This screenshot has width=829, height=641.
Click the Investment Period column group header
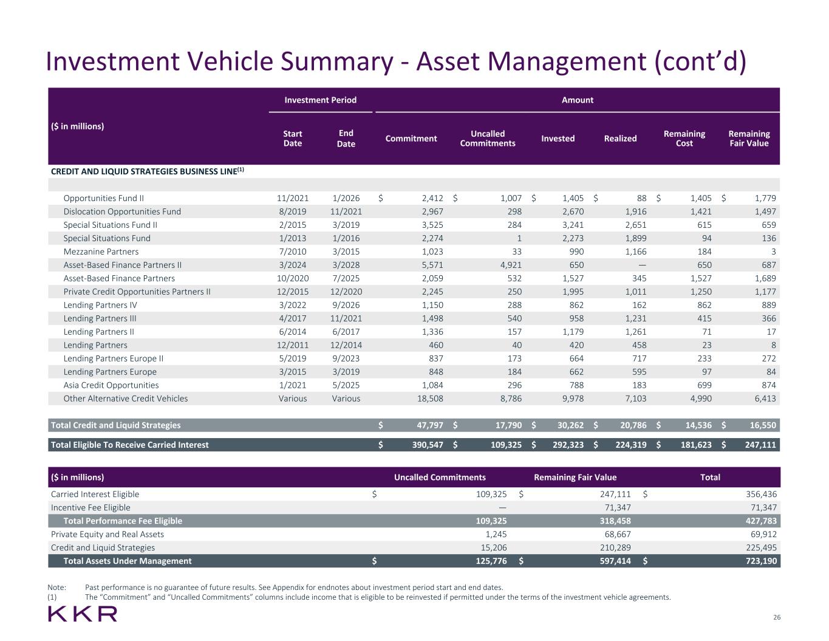pyautogui.click(x=320, y=100)
